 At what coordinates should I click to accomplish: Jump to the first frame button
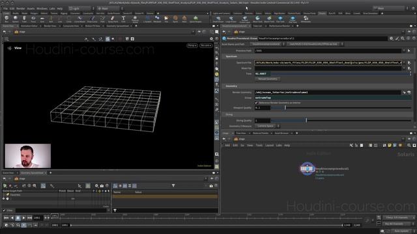(x=6, y=218)
